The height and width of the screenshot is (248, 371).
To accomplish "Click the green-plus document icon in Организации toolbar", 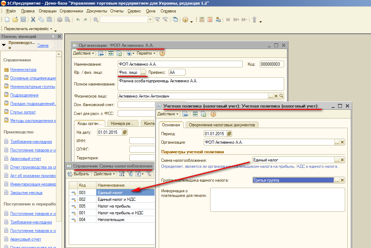I will [119, 53].
